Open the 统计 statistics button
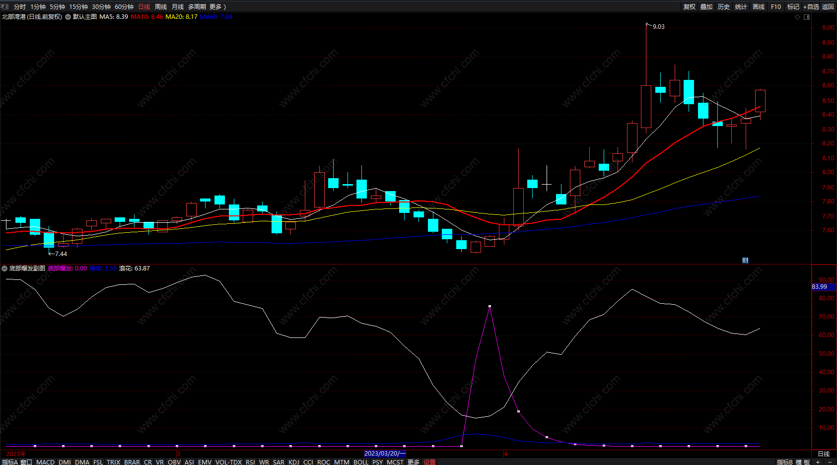837x465 pixels. 741,7
